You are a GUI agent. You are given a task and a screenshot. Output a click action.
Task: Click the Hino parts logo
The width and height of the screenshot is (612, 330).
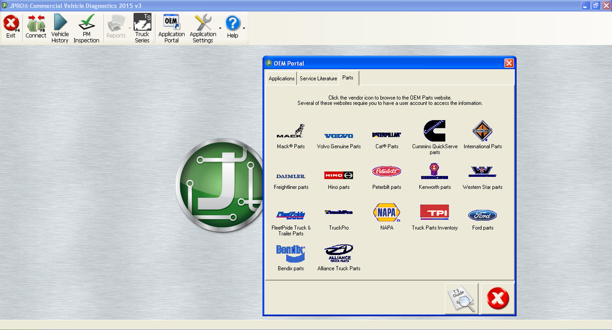pyautogui.click(x=339, y=175)
